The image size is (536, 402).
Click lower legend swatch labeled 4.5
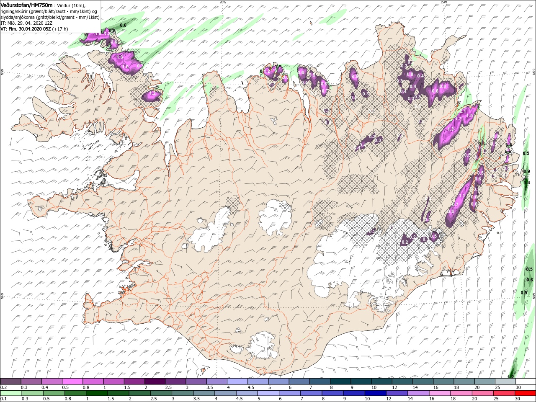pos(246,393)
